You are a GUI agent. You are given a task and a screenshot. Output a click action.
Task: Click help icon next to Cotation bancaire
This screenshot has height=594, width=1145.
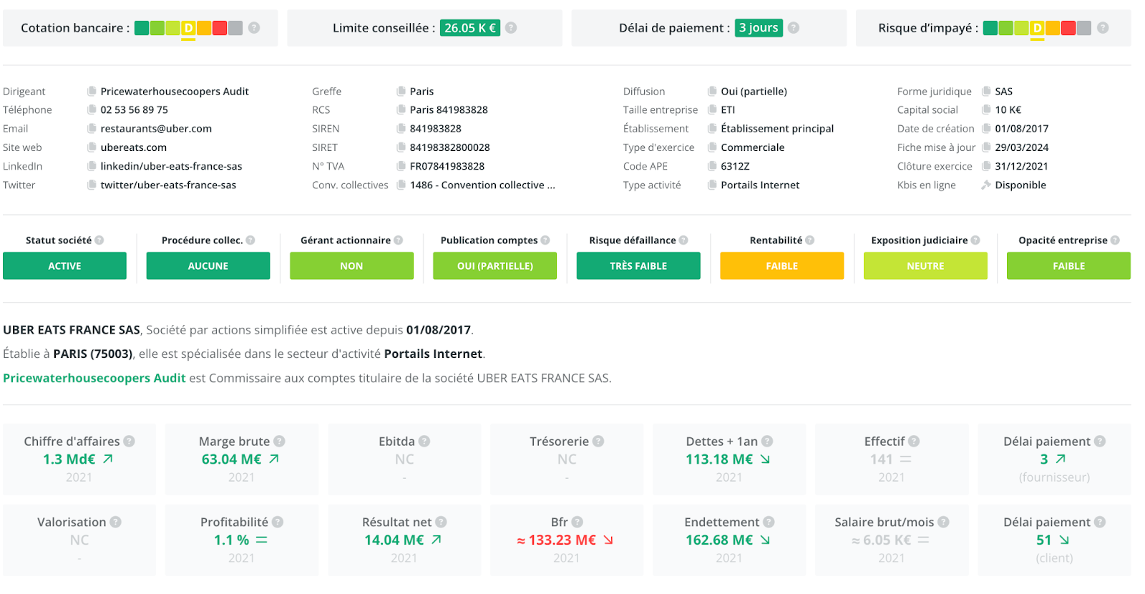click(x=254, y=28)
